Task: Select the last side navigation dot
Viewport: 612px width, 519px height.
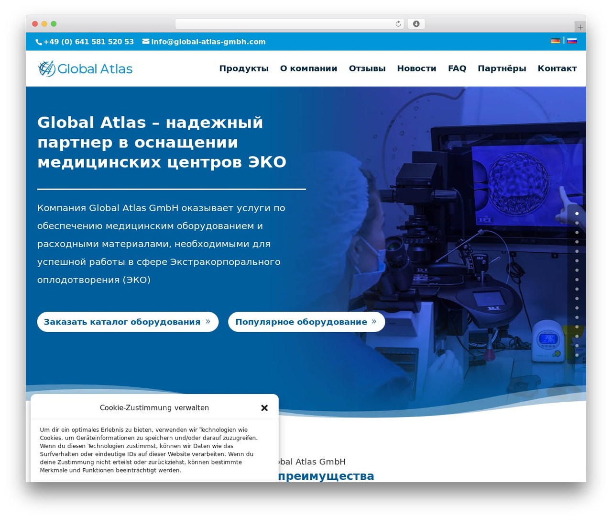Action: click(577, 355)
